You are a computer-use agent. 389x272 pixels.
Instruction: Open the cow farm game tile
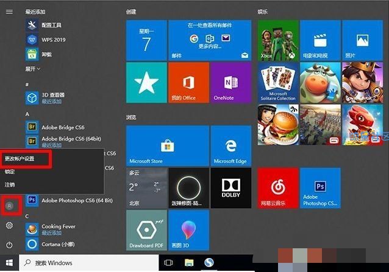point(320,82)
